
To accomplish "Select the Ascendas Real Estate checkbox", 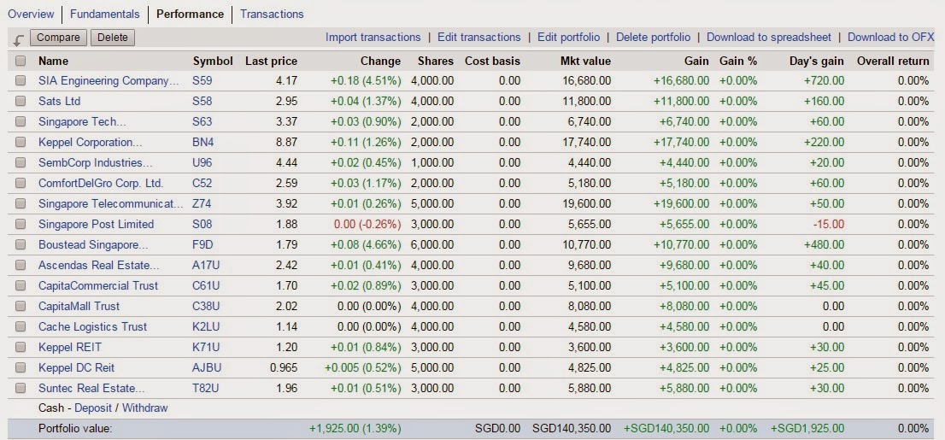I will tap(21, 265).
